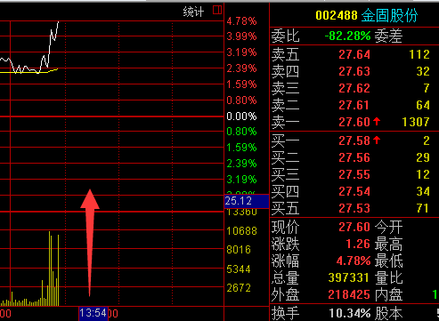Image resolution: width=439 pixels, height=321 pixels.
Task: Click the red panel icon beside 统计
Action: tap(217, 10)
